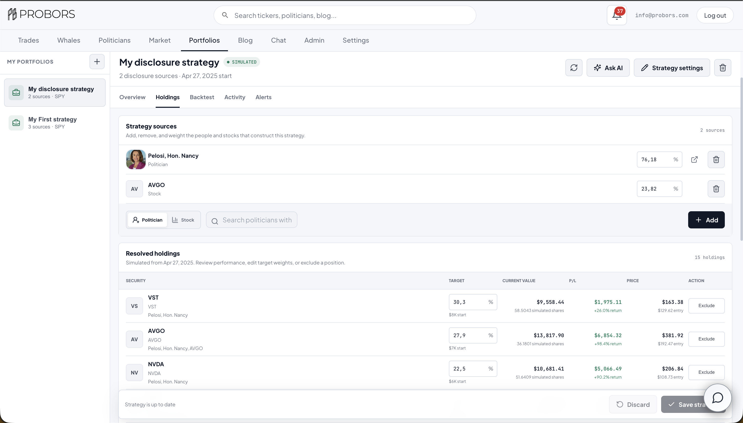743x423 pixels.
Task: Select My disclosure strategy portfolio
Action: coord(55,93)
